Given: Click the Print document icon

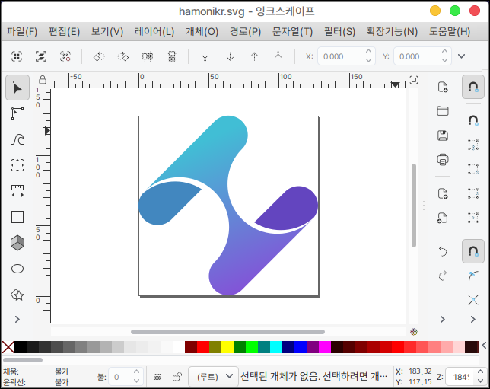Looking at the screenshot, I should click(443, 159).
